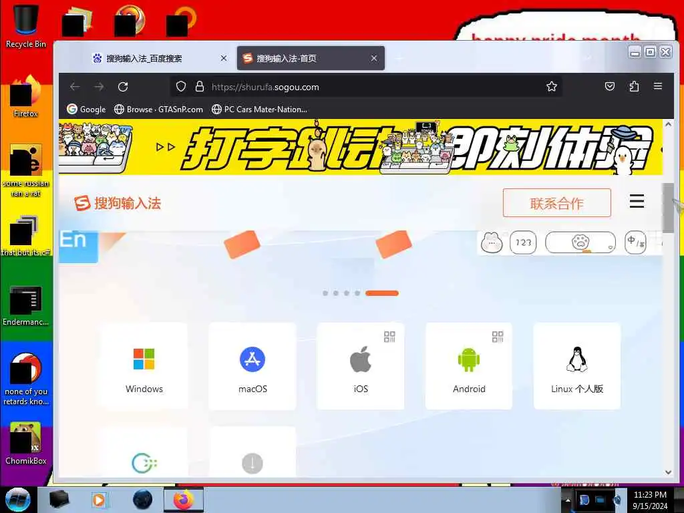Choose the iOS download card
This screenshot has height=513, width=684.
(361, 366)
